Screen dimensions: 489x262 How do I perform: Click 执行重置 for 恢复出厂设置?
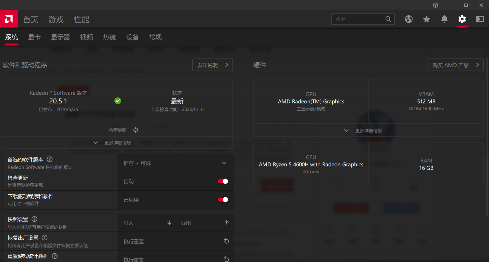click(175, 241)
